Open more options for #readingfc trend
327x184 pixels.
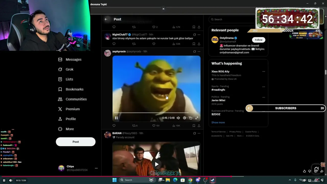coord(264,87)
